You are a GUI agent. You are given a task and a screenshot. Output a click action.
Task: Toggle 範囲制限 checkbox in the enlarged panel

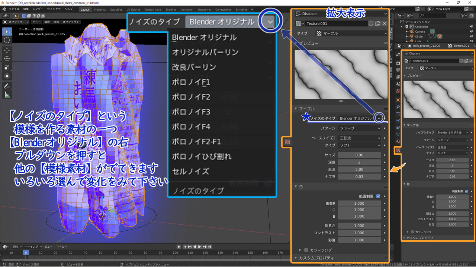(x=378, y=196)
